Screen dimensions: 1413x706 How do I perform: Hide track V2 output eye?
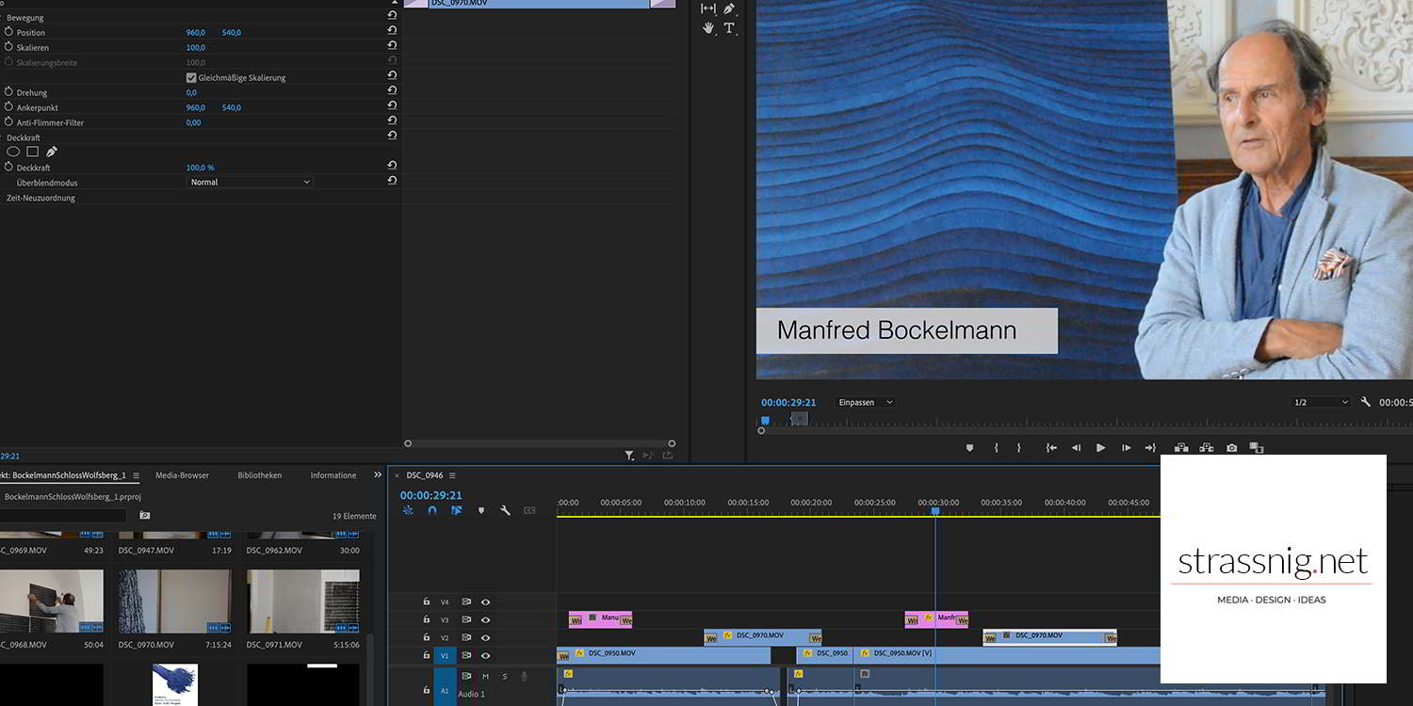click(x=486, y=638)
